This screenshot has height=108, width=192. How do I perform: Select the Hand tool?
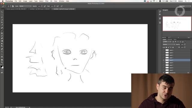click(x=2, y=60)
